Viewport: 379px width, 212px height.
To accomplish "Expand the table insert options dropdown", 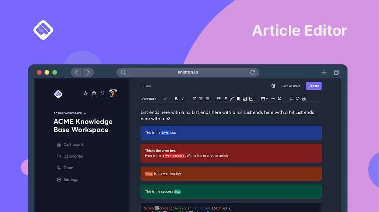I will [267, 98].
